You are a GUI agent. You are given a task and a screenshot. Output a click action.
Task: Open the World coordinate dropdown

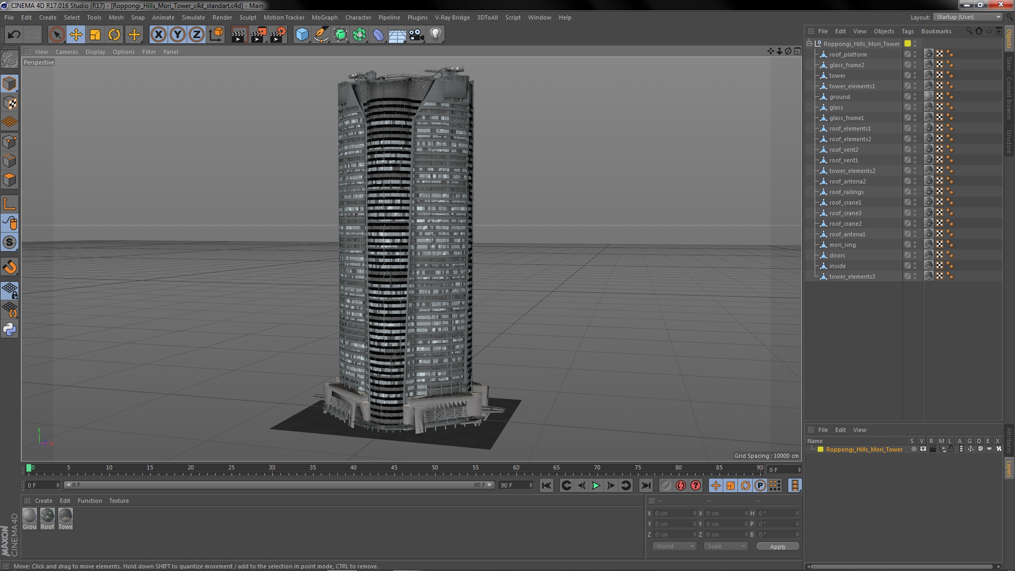tap(674, 546)
